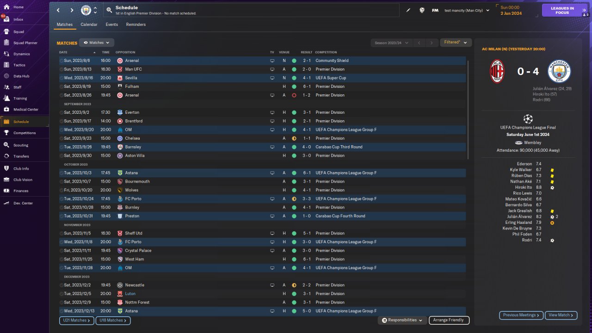This screenshot has height=333, width=592.
Task: Click the Schedule search field
Action: [251, 10]
